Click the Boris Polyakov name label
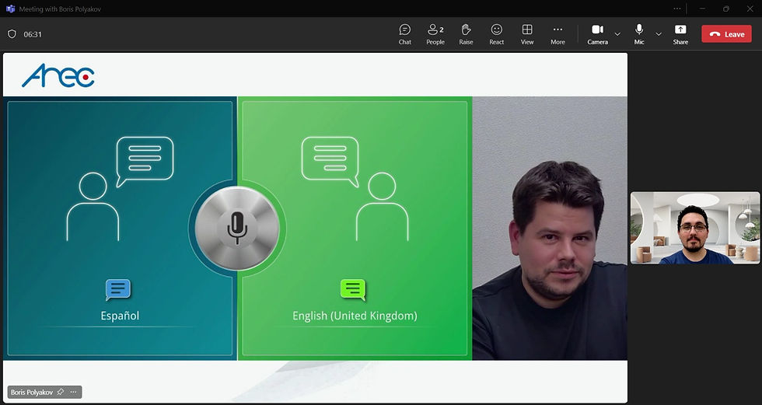The width and height of the screenshot is (762, 405). (32, 393)
